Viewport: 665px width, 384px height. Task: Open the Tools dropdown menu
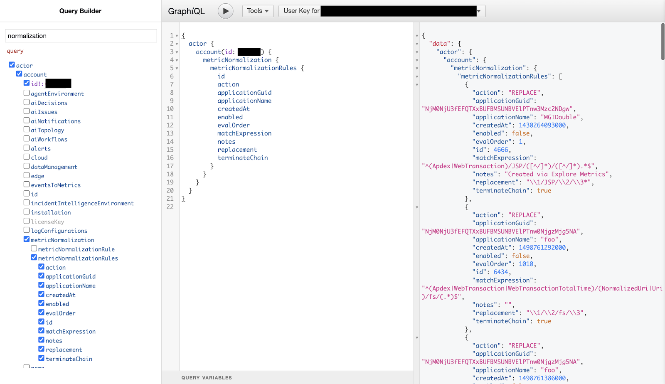click(258, 11)
